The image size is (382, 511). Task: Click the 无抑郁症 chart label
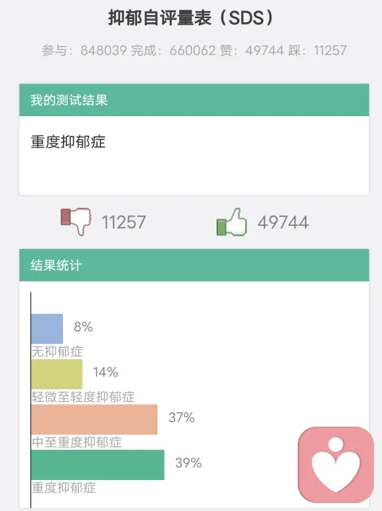click(57, 352)
